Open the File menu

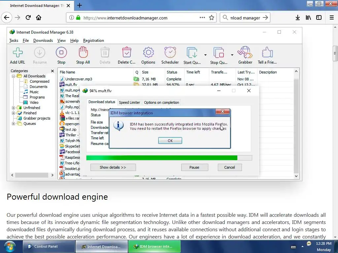click(x=26, y=41)
